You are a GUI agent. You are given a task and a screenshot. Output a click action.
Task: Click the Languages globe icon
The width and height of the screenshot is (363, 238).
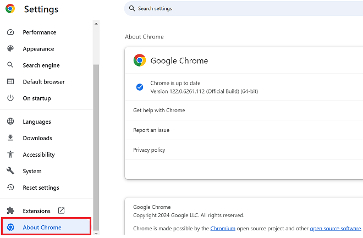(x=10, y=121)
